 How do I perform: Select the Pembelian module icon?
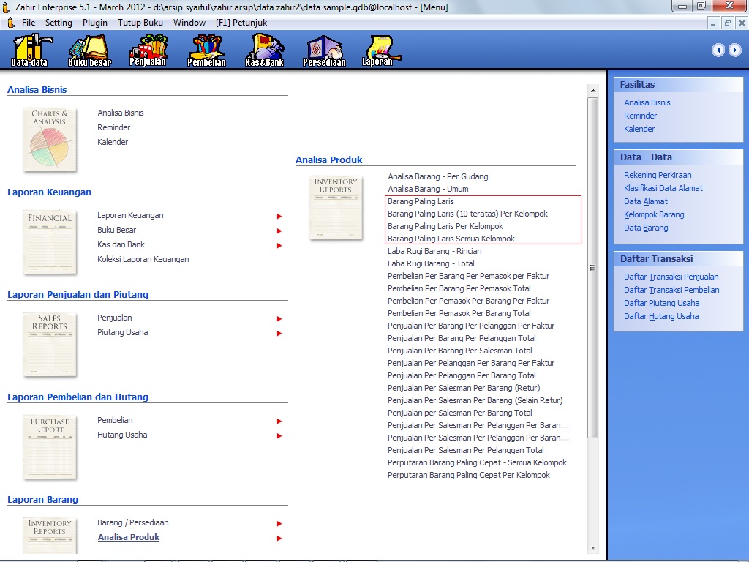[x=206, y=50]
